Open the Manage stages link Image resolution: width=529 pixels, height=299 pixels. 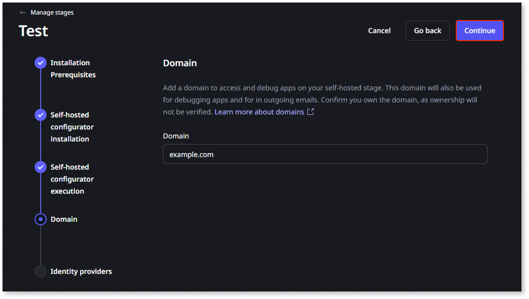click(x=52, y=13)
